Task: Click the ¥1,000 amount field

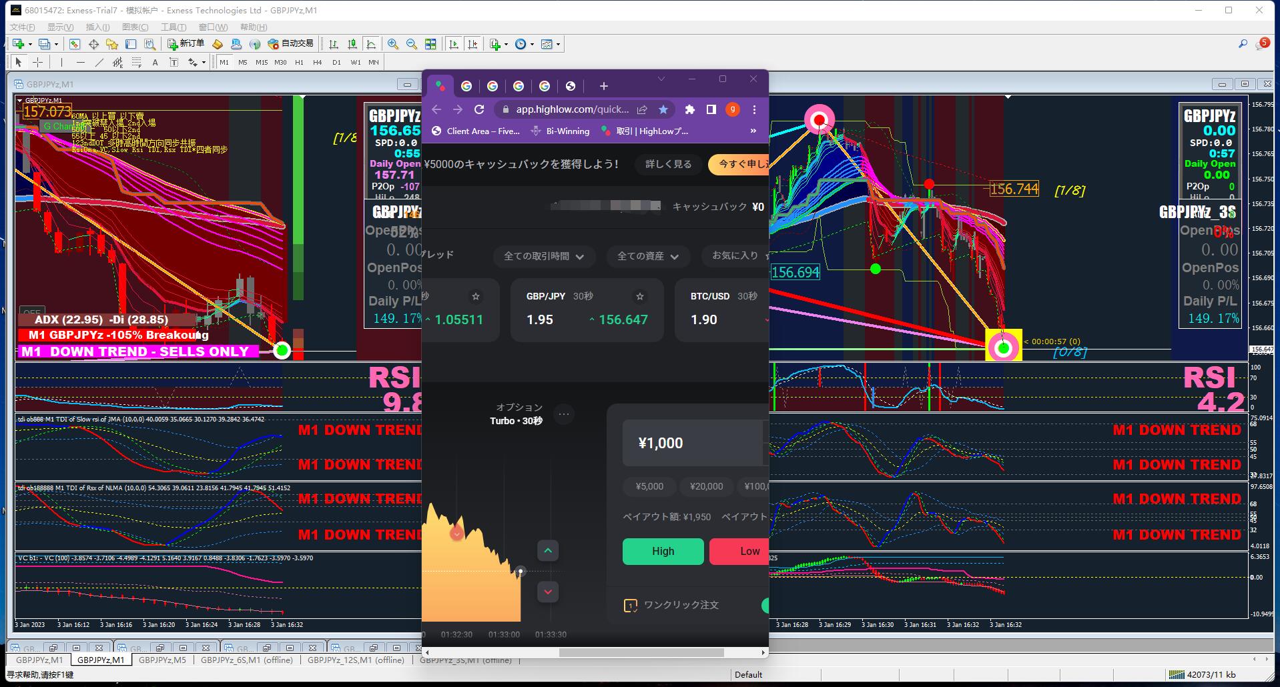Action: 693,443
